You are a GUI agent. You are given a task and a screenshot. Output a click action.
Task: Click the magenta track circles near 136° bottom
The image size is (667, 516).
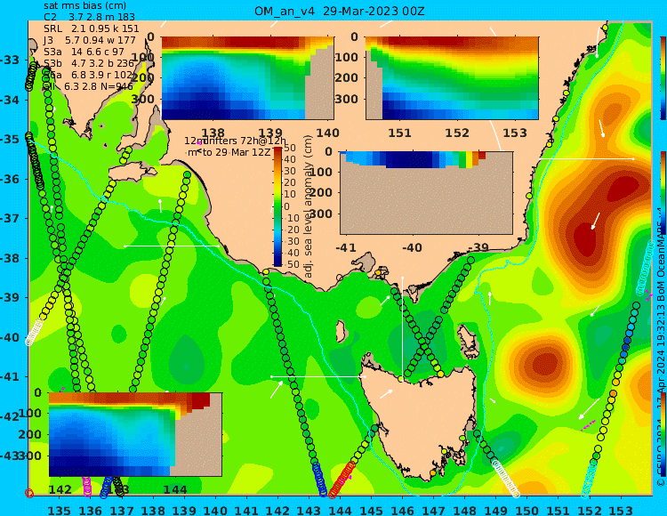tap(87, 487)
